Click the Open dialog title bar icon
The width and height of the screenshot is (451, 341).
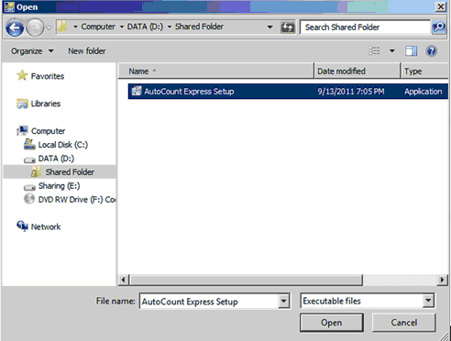9,6
